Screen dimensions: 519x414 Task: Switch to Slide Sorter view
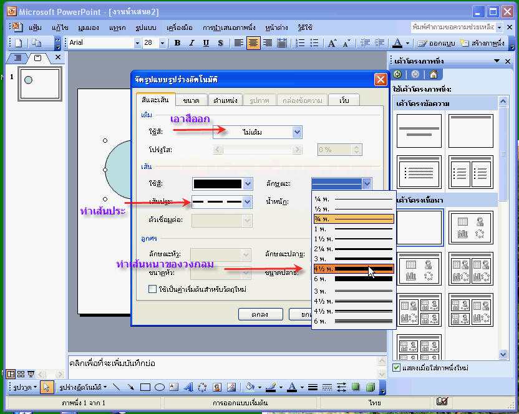click(21, 374)
